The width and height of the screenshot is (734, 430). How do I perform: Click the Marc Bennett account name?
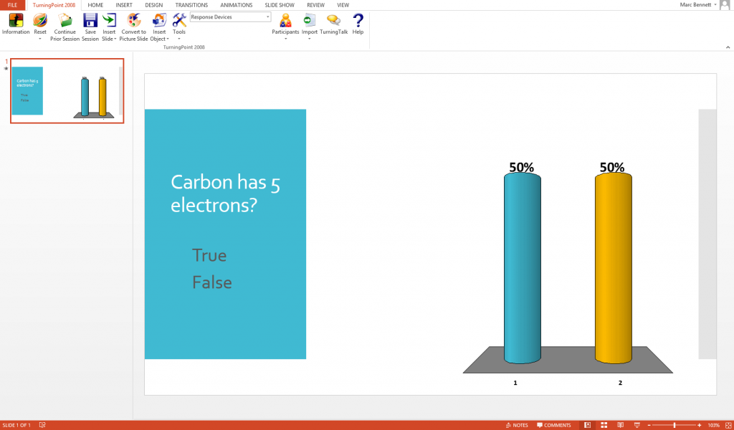coord(697,5)
